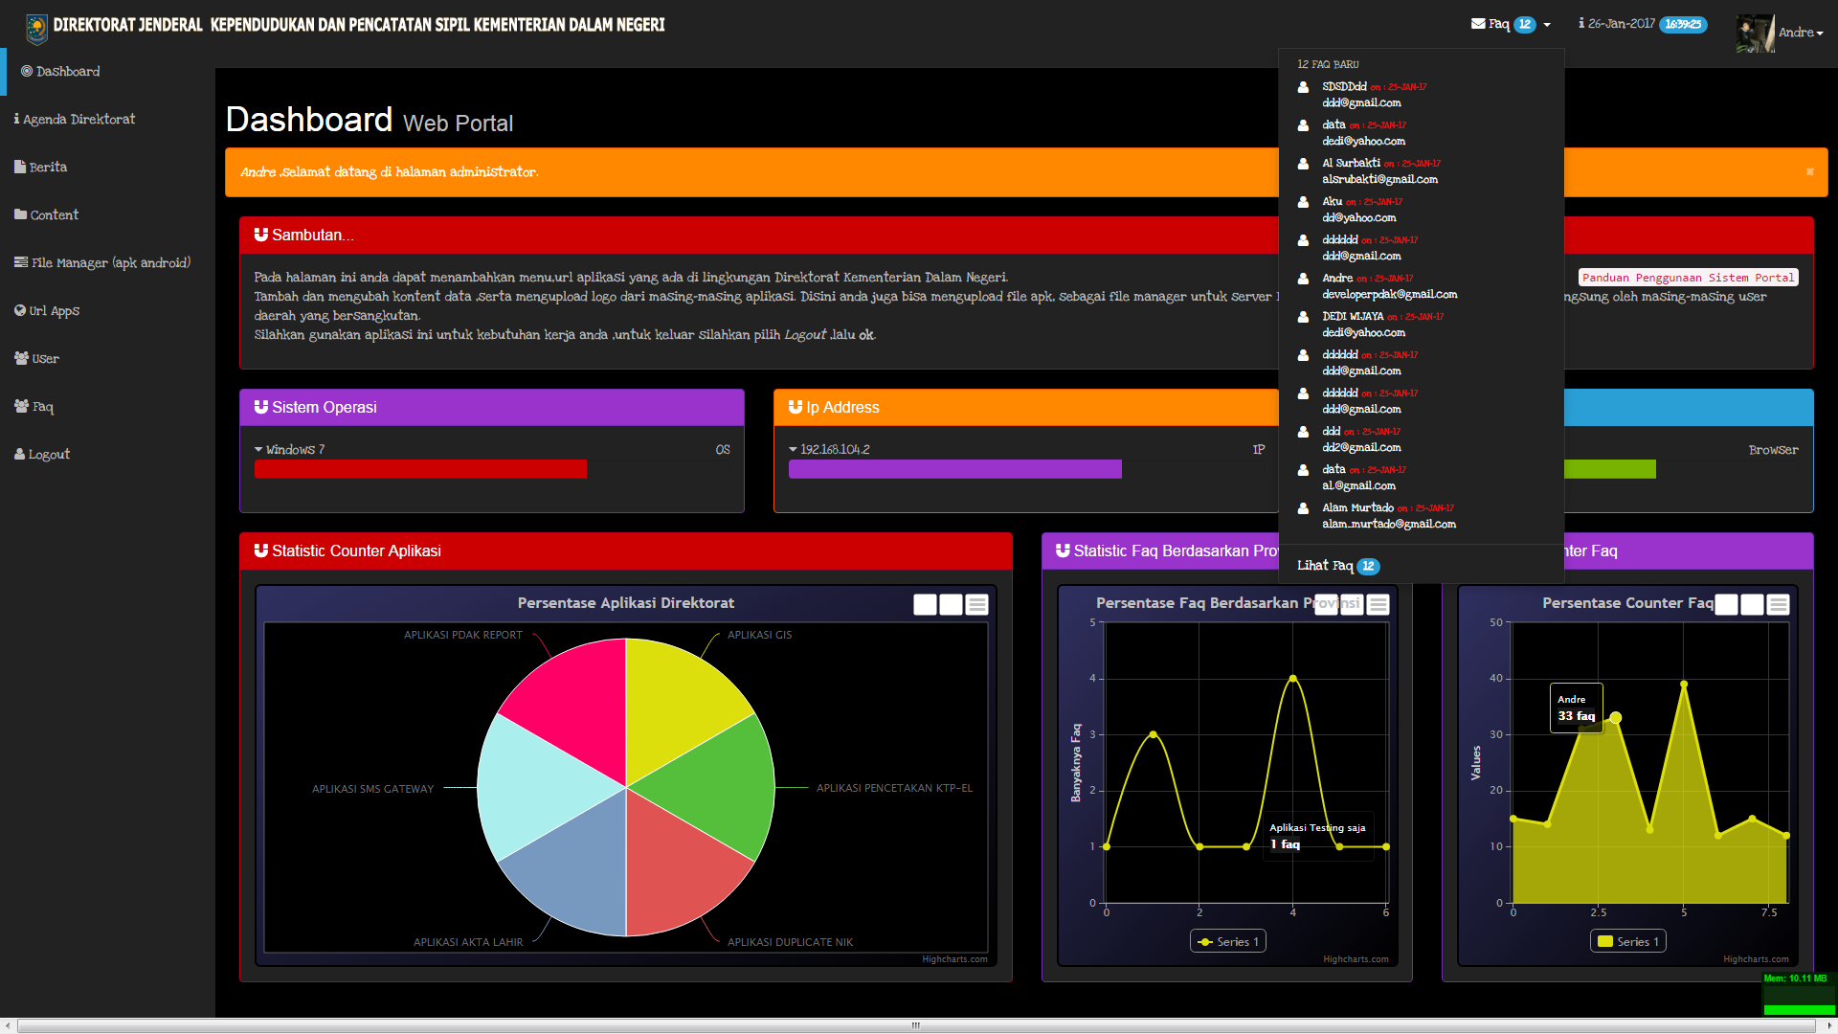Open pie chart Highcharts hamburger menu
1838x1034 pixels.
tap(976, 604)
